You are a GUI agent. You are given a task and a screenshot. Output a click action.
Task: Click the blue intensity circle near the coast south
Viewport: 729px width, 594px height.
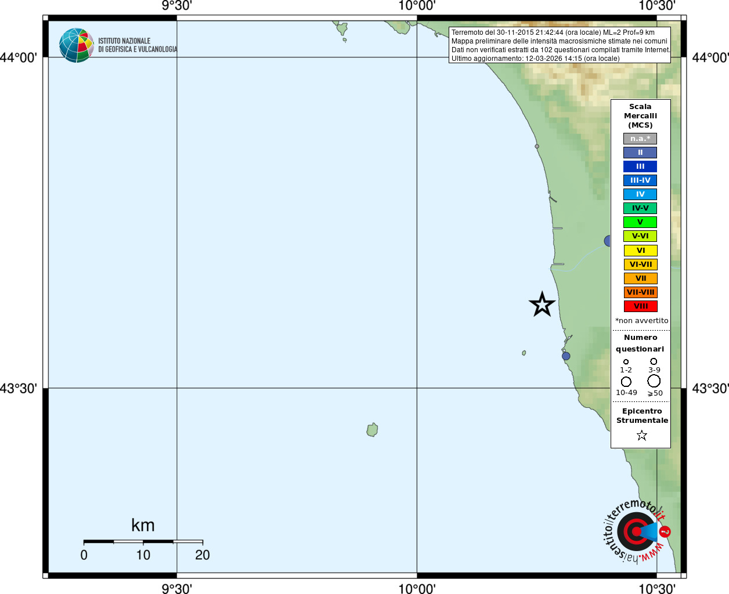(x=566, y=356)
